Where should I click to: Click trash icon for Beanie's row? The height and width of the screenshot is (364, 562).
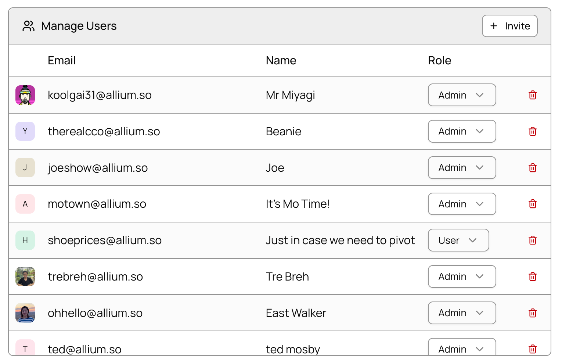tap(532, 131)
